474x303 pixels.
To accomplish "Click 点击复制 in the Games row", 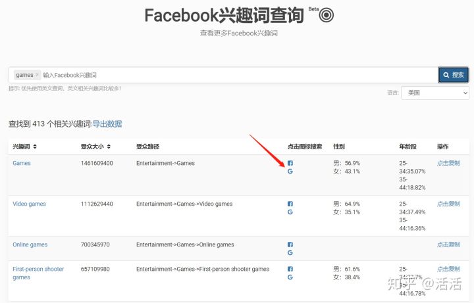I will click(448, 163).
